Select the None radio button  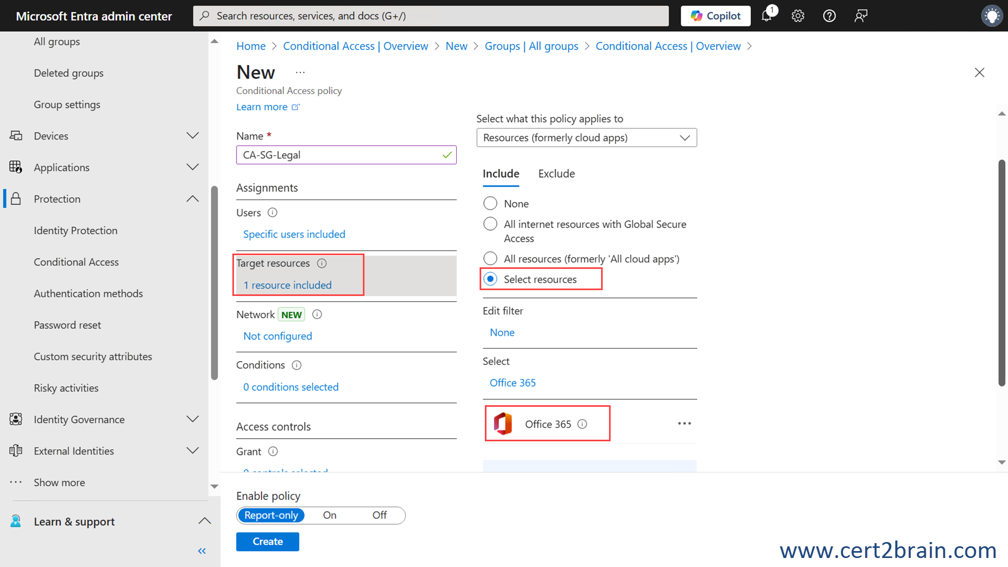pos(490,204)
